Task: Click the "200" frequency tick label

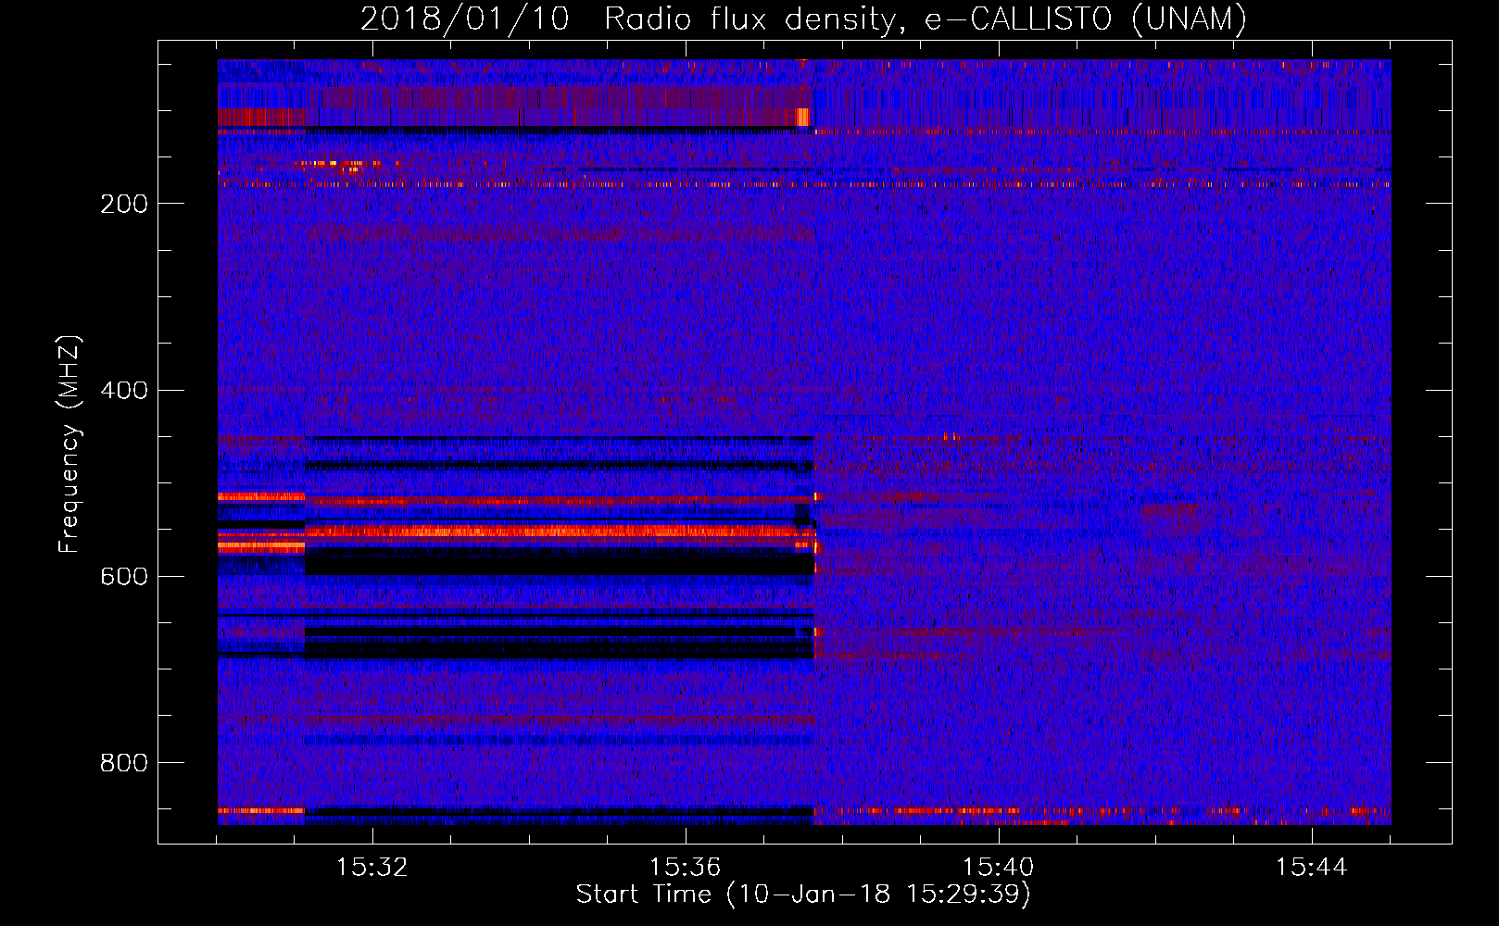Action: coord(124,204)
